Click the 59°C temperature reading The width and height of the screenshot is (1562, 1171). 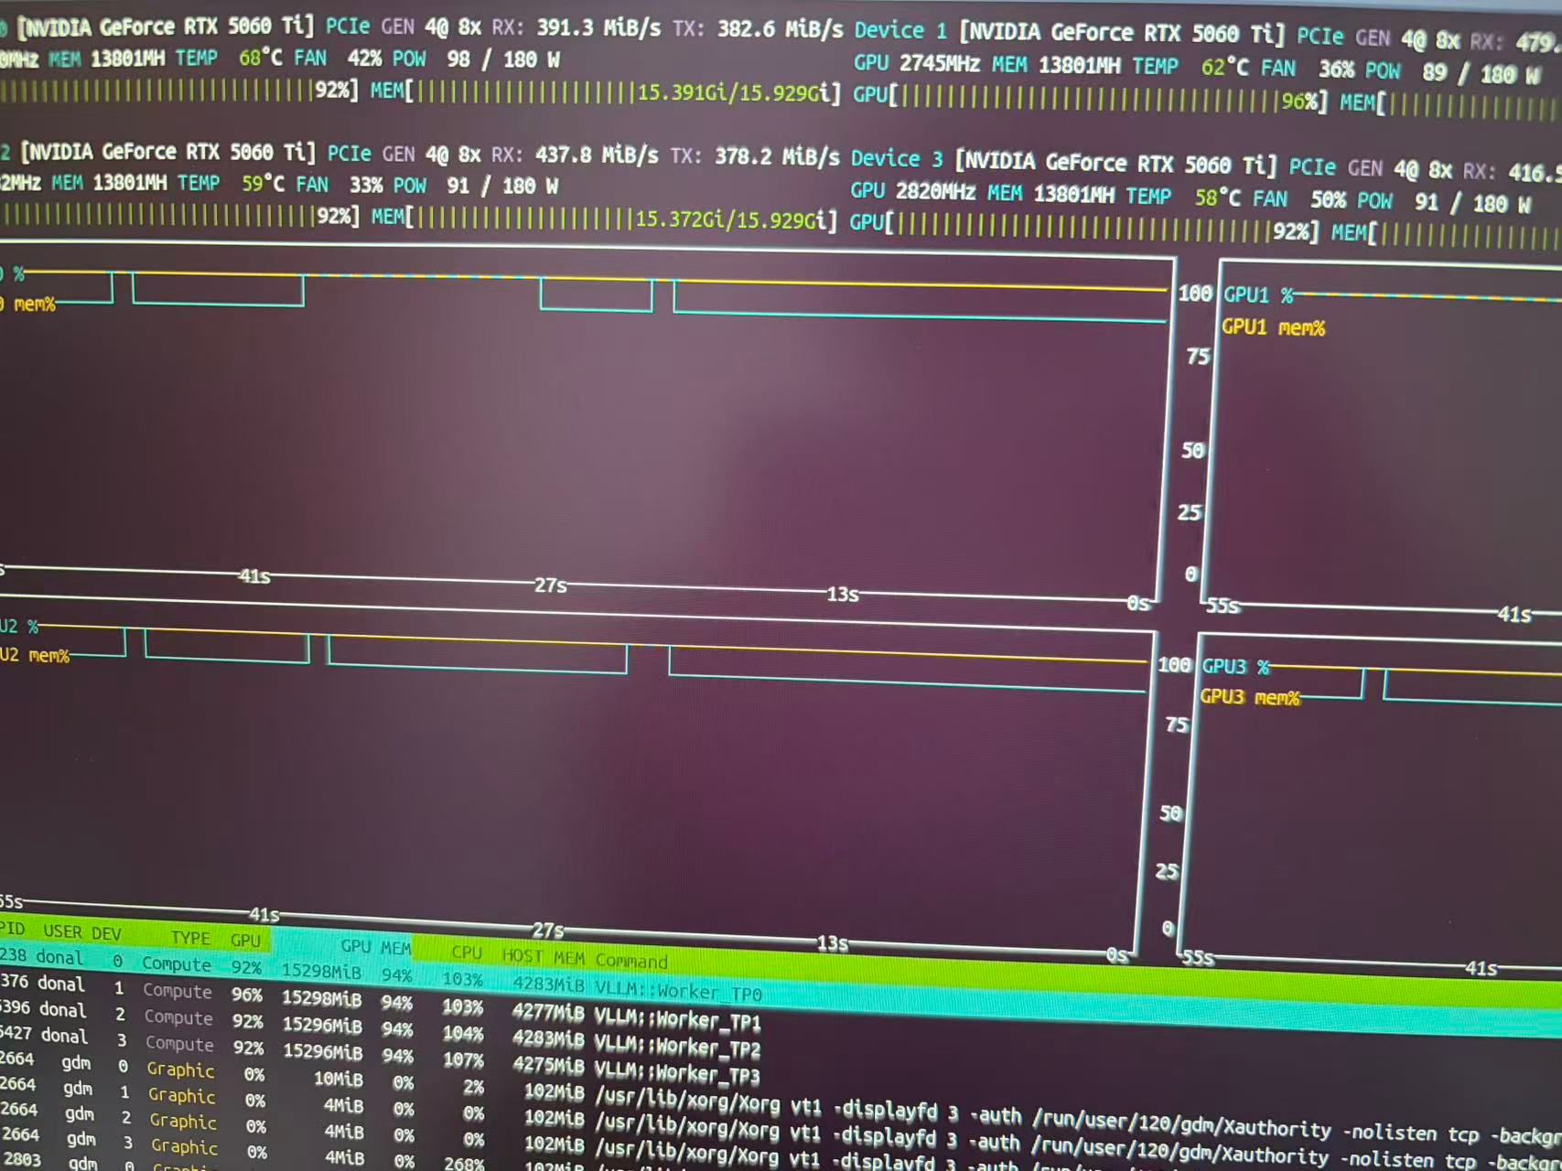264,183
